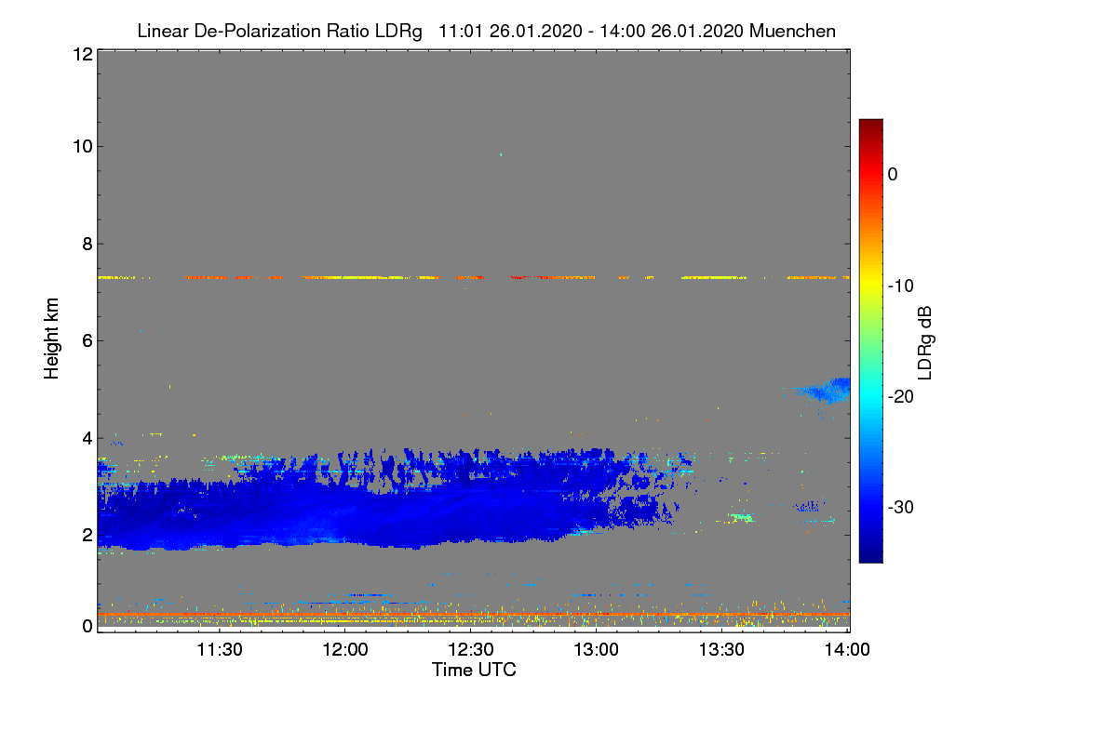Click the '6' height axis tick label
The height and width of the screenshot is (744, 1117).
(x=87, y=340)
